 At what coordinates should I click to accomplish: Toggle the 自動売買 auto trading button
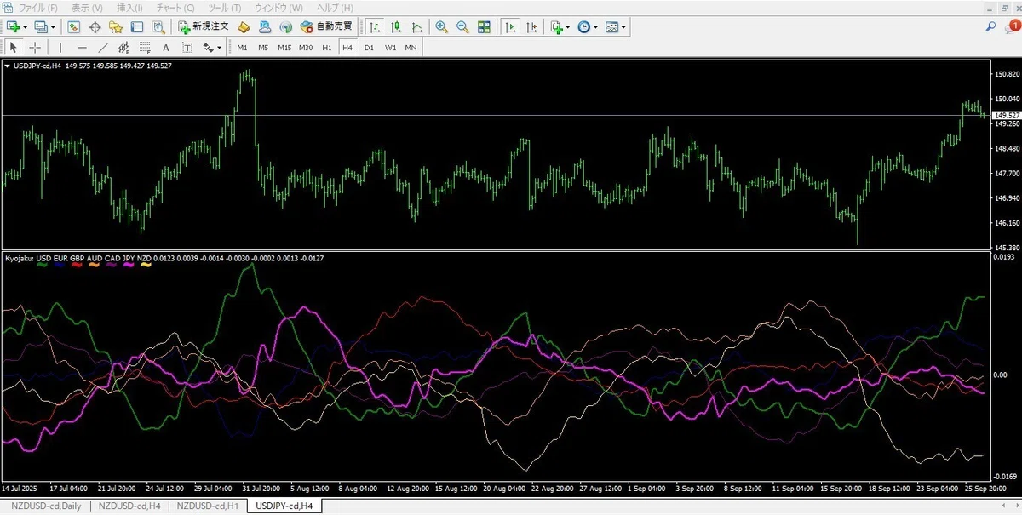coord(327,27)
